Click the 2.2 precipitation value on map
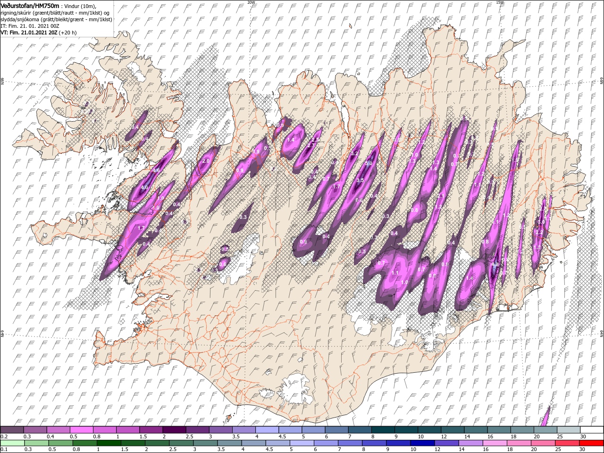Viewport: 604px width, 453px height. [538, 232]
